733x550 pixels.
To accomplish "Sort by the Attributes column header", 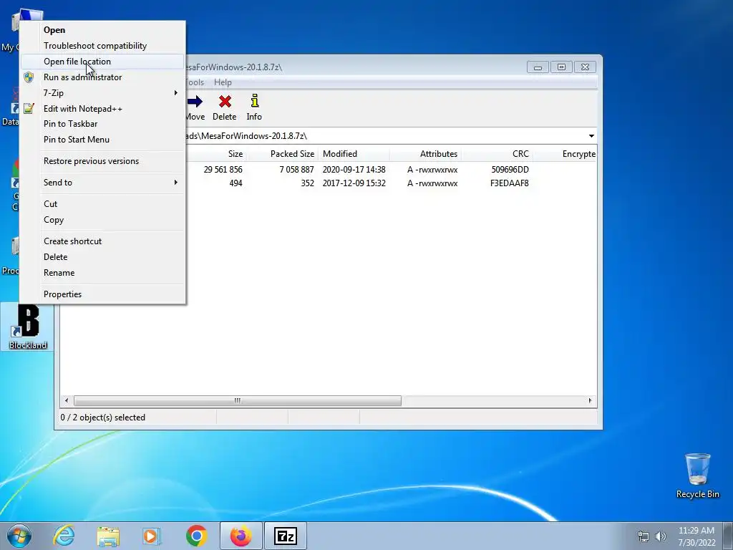I will pos(439,154).
